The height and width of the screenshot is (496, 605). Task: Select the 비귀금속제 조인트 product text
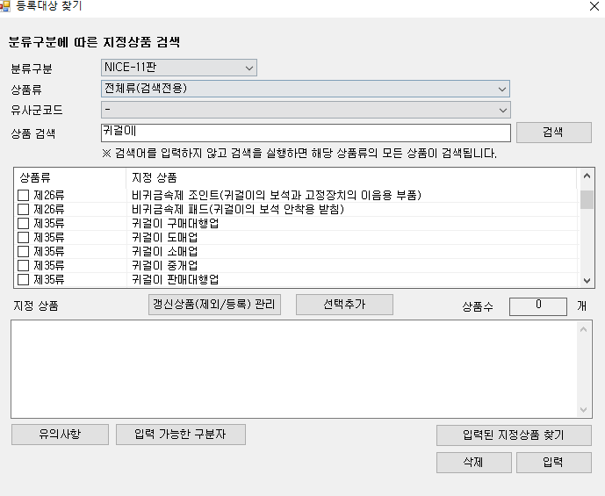pos(277,195)
